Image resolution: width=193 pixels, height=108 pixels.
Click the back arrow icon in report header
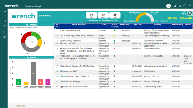click(184, 13)
